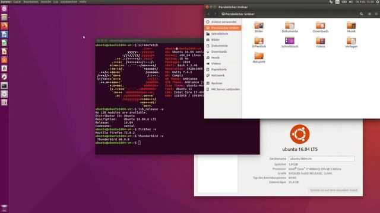Screen dimensions: 380x213
Task: Open Ubuntu Software from the launcher
Action: (x=4, y=60)
